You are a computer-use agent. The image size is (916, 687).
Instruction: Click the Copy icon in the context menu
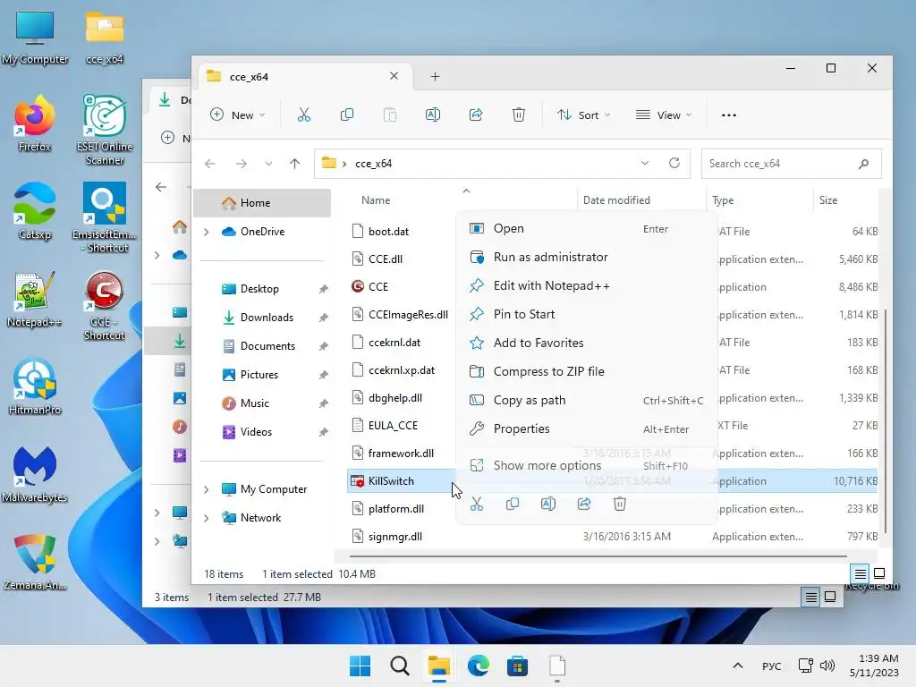click(x=513, y=504)
